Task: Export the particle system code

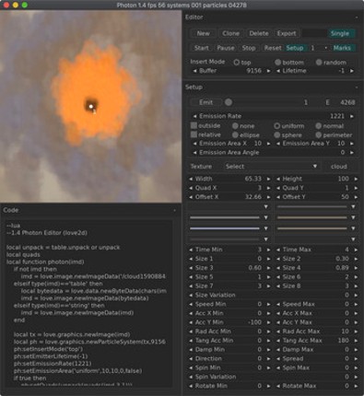Action: [x=287, y=33]
